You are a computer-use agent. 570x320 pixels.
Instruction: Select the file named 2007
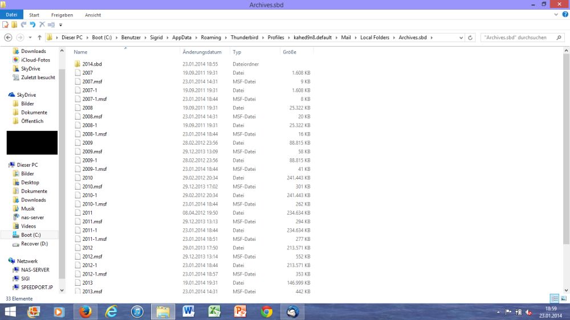pos(87,73)
